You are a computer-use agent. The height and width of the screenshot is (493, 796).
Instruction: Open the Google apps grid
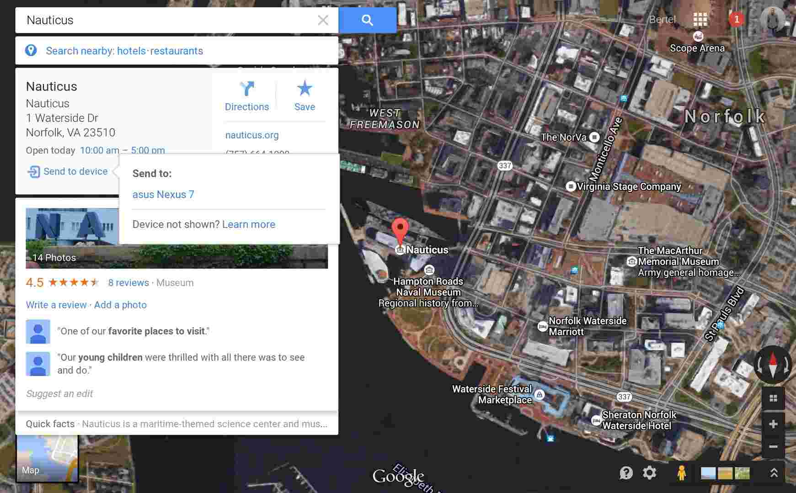click(700, 19)
